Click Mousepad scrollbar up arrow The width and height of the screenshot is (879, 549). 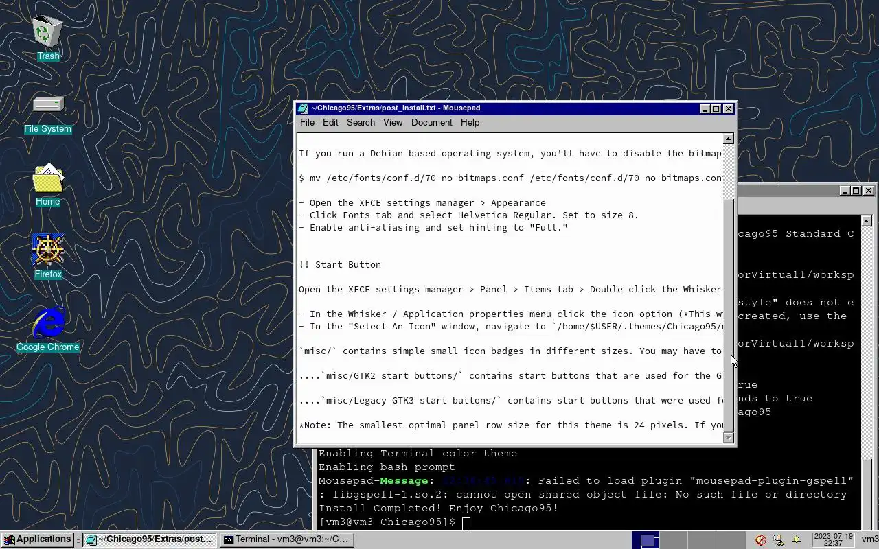[729, 139]
